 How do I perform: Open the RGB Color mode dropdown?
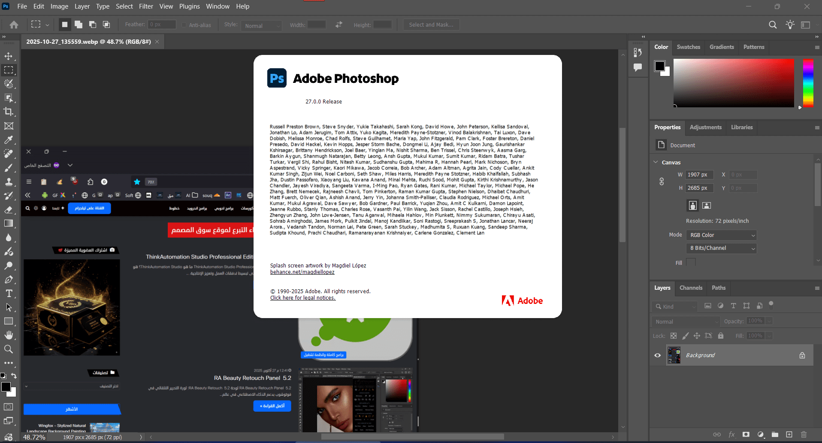[721, 235]
